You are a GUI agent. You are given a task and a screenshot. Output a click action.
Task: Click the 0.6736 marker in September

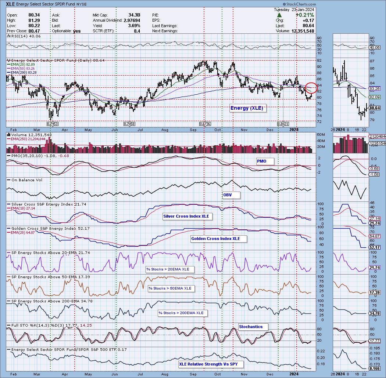pyautogui.click(x=205, y=124)
